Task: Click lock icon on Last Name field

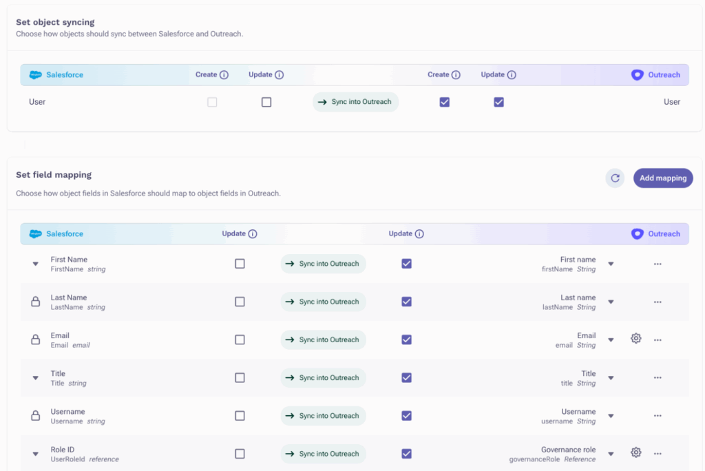Action: pyautogui.click(x=35, y=302)
